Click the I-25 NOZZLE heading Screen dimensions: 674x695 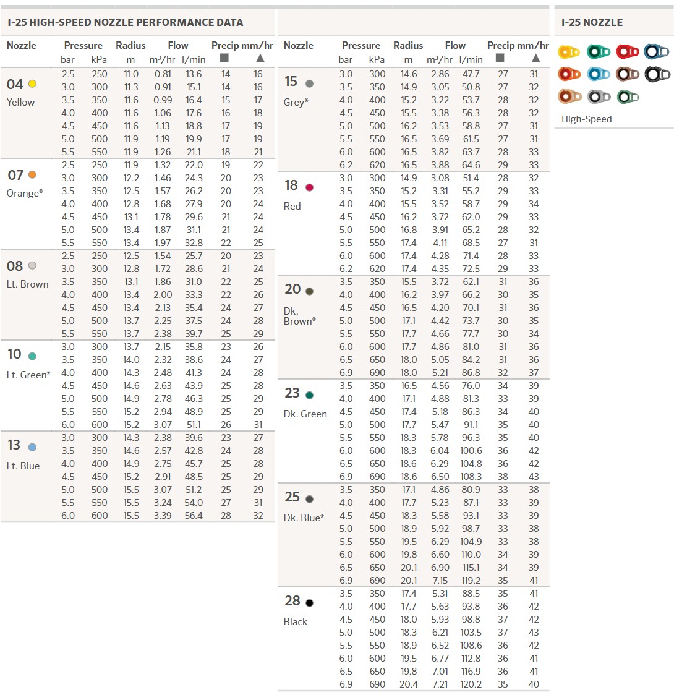(x=592, y=22)
